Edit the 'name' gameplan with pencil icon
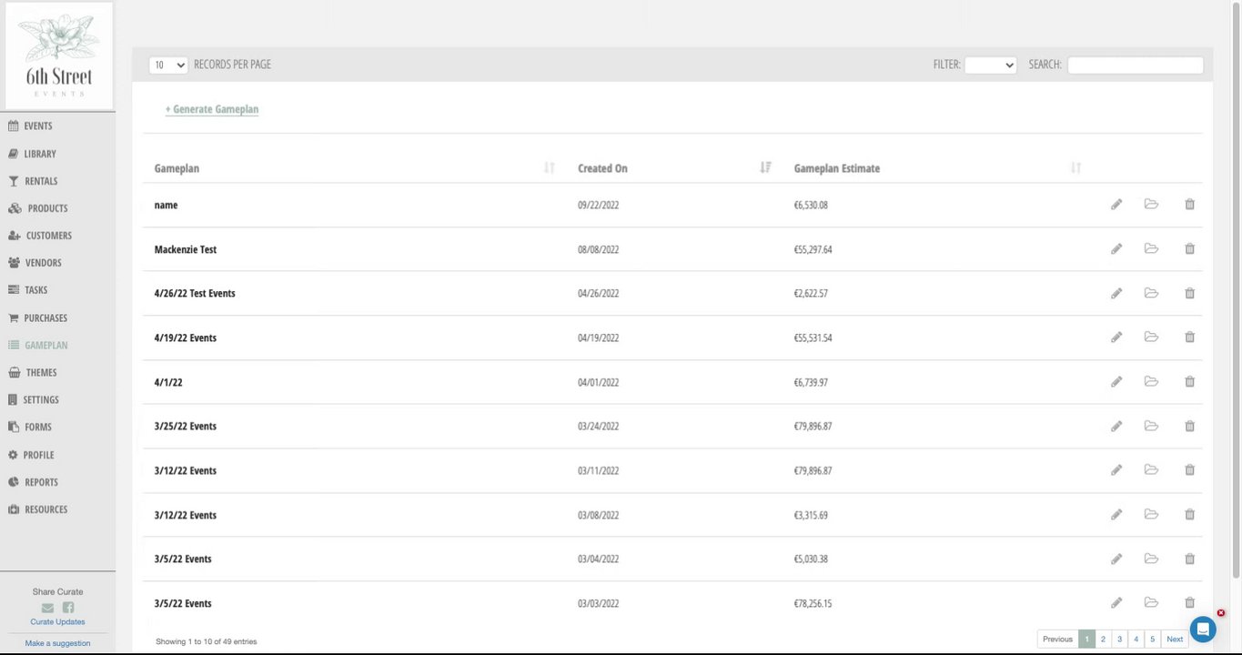Screen dimensions: 1242x655 (1116, 205)
